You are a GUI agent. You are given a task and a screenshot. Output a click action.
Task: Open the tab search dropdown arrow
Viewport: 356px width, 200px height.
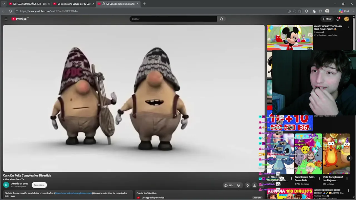coord(4,4)
